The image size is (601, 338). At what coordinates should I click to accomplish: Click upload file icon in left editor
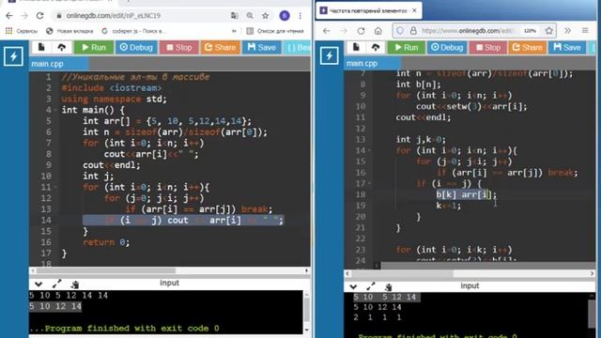click(61, 47)
